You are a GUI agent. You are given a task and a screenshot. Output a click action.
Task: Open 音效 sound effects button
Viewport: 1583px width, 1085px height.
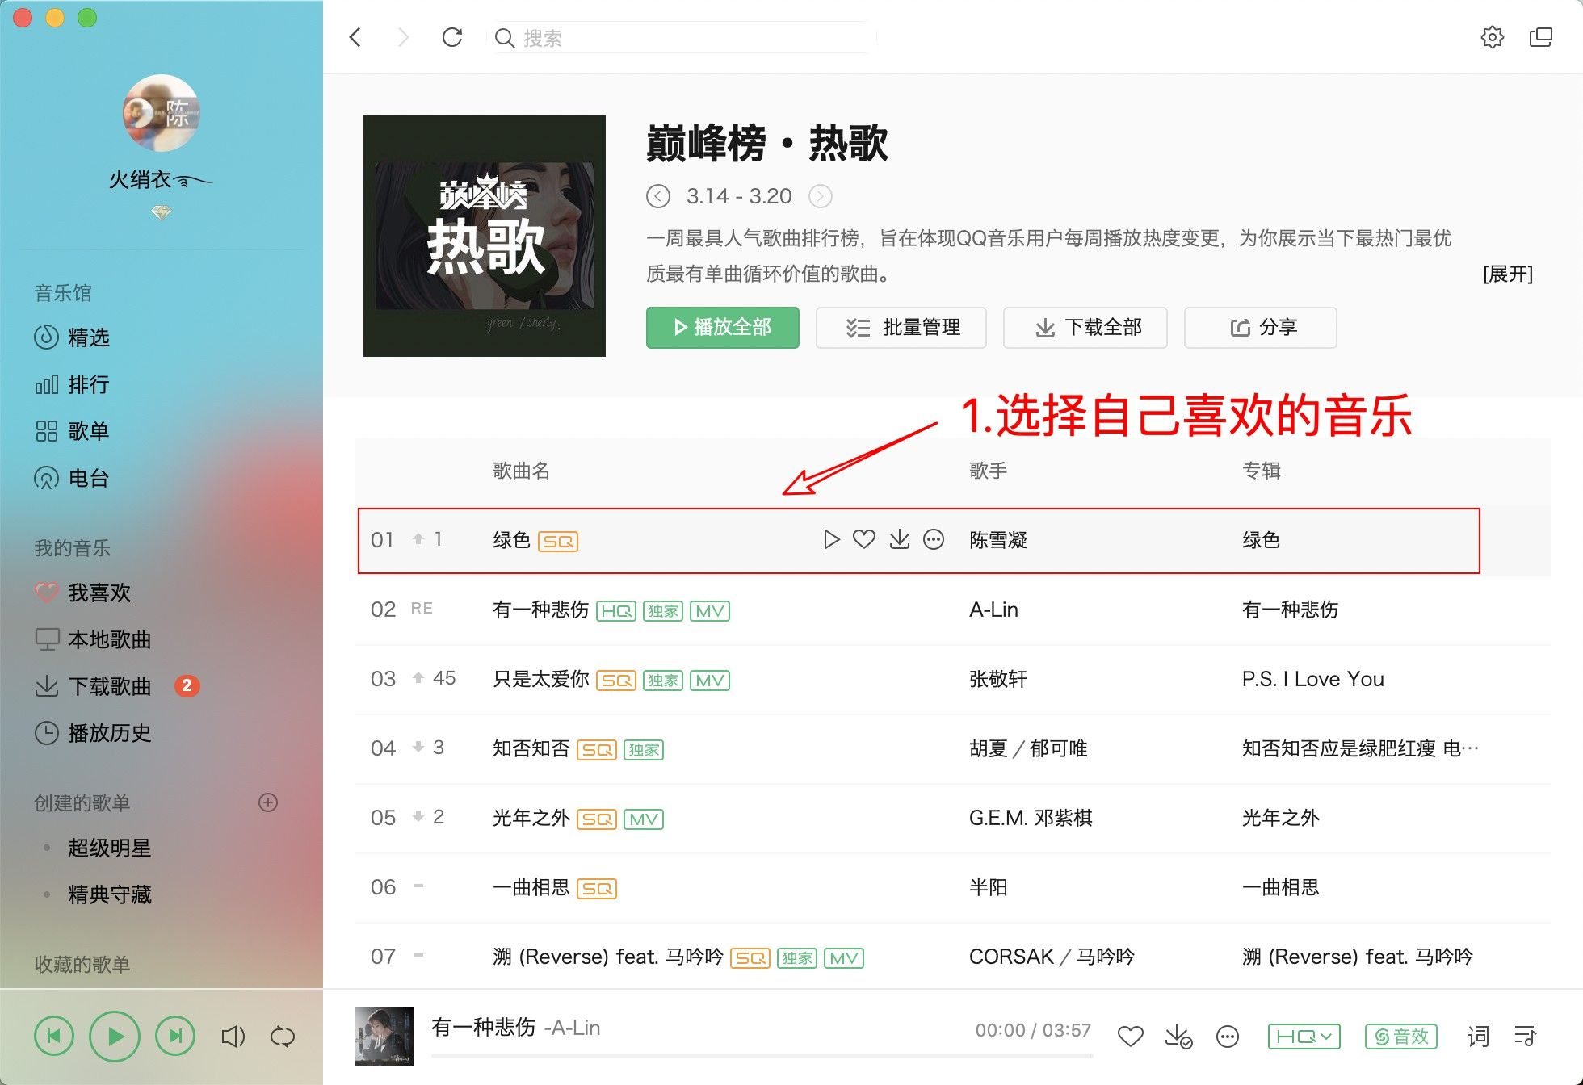1401,1036
